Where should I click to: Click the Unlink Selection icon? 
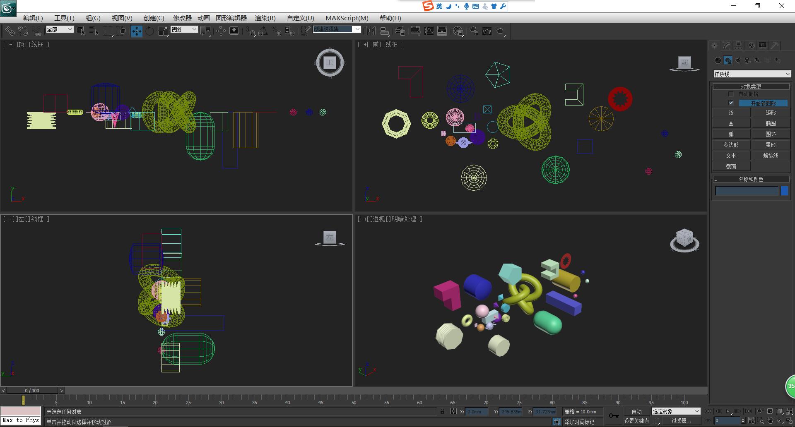pyautogui.click(x=23, y=31)
